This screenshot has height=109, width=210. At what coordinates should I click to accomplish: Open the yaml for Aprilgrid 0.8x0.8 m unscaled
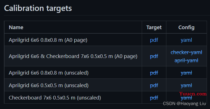point(186,73)
